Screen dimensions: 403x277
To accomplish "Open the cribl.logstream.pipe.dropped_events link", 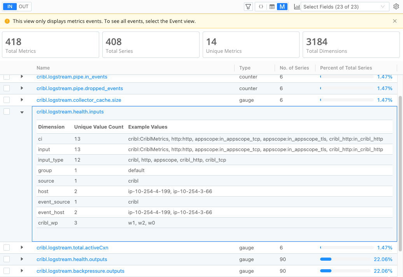I will click(80, 88).
